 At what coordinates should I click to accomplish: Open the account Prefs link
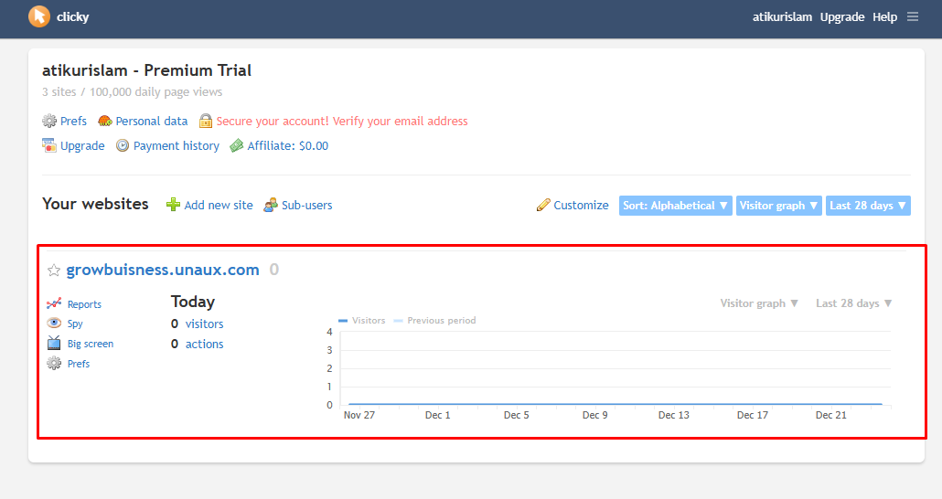[x=73, y=121]
